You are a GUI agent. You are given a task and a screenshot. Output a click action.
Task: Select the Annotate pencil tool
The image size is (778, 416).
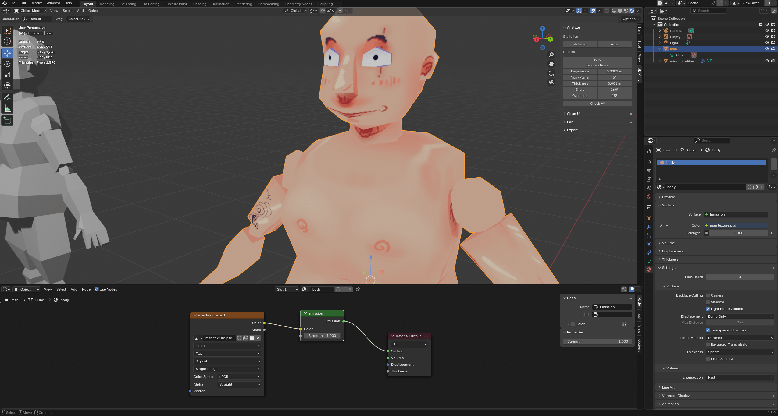pyautogui.click(x=7, y=98)
